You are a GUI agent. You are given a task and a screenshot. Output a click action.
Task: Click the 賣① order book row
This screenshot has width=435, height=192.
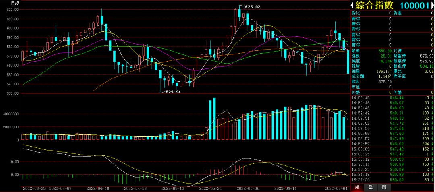point(392,29)
